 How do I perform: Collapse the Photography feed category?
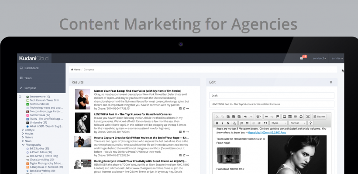[23, 145]
